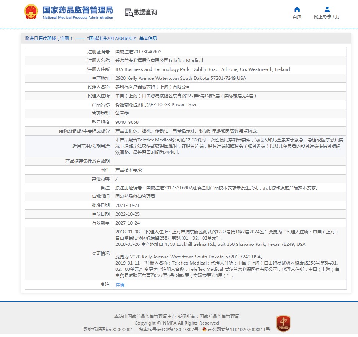Click the 产品名称 row label

pyautogui.click(x=101, y=105)
